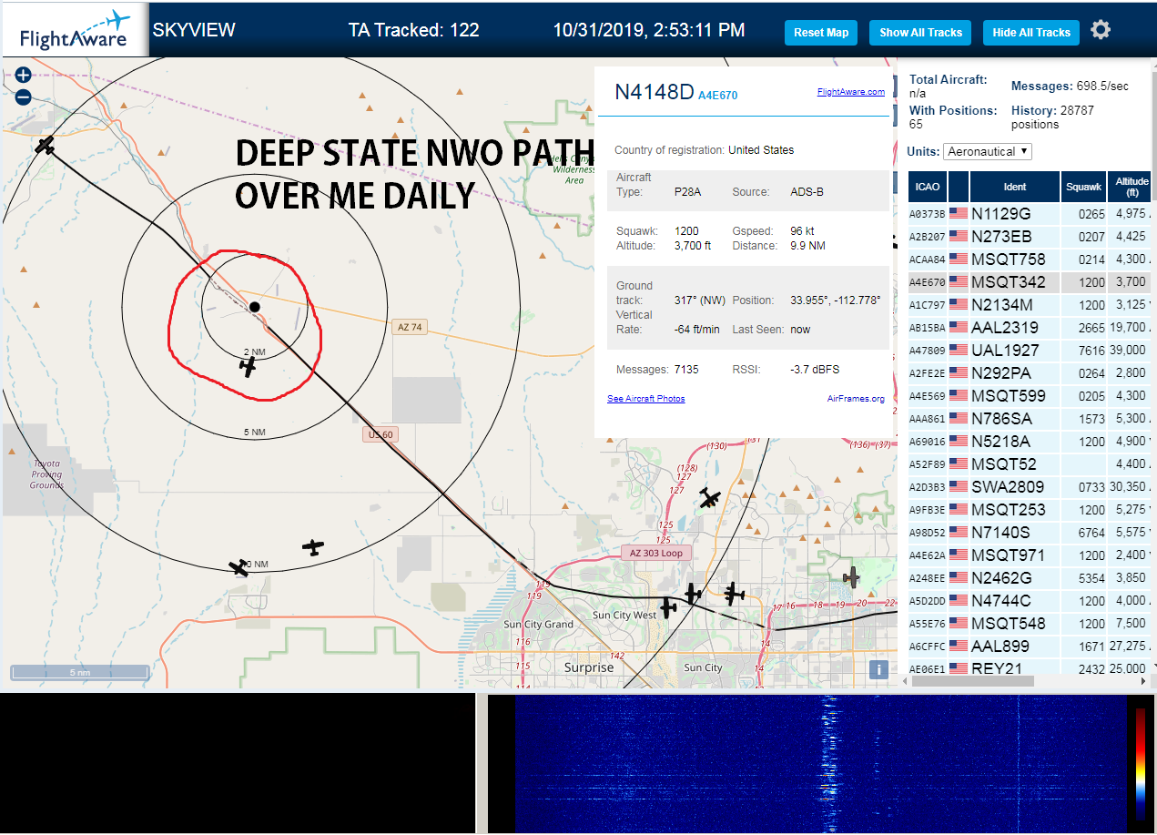Viewport: 1157px width, 835px height.
Task: Sort the table by the ICAO column header
Action: coord(928,187)
